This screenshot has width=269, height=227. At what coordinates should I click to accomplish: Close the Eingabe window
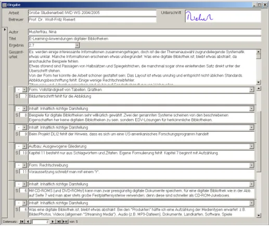(x=265, y=5)
